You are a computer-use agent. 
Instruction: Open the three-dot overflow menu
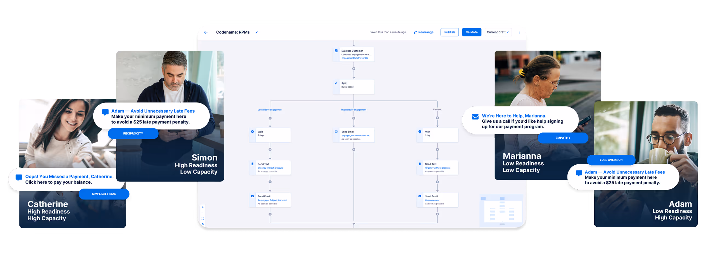pyautogui.click(x=519, y=32)
